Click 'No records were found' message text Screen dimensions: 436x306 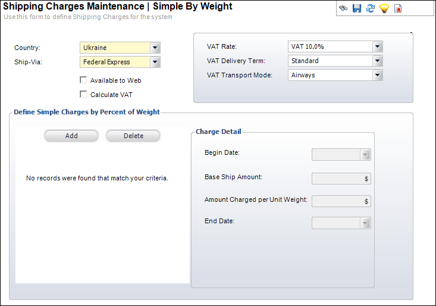tap(97, 178)
